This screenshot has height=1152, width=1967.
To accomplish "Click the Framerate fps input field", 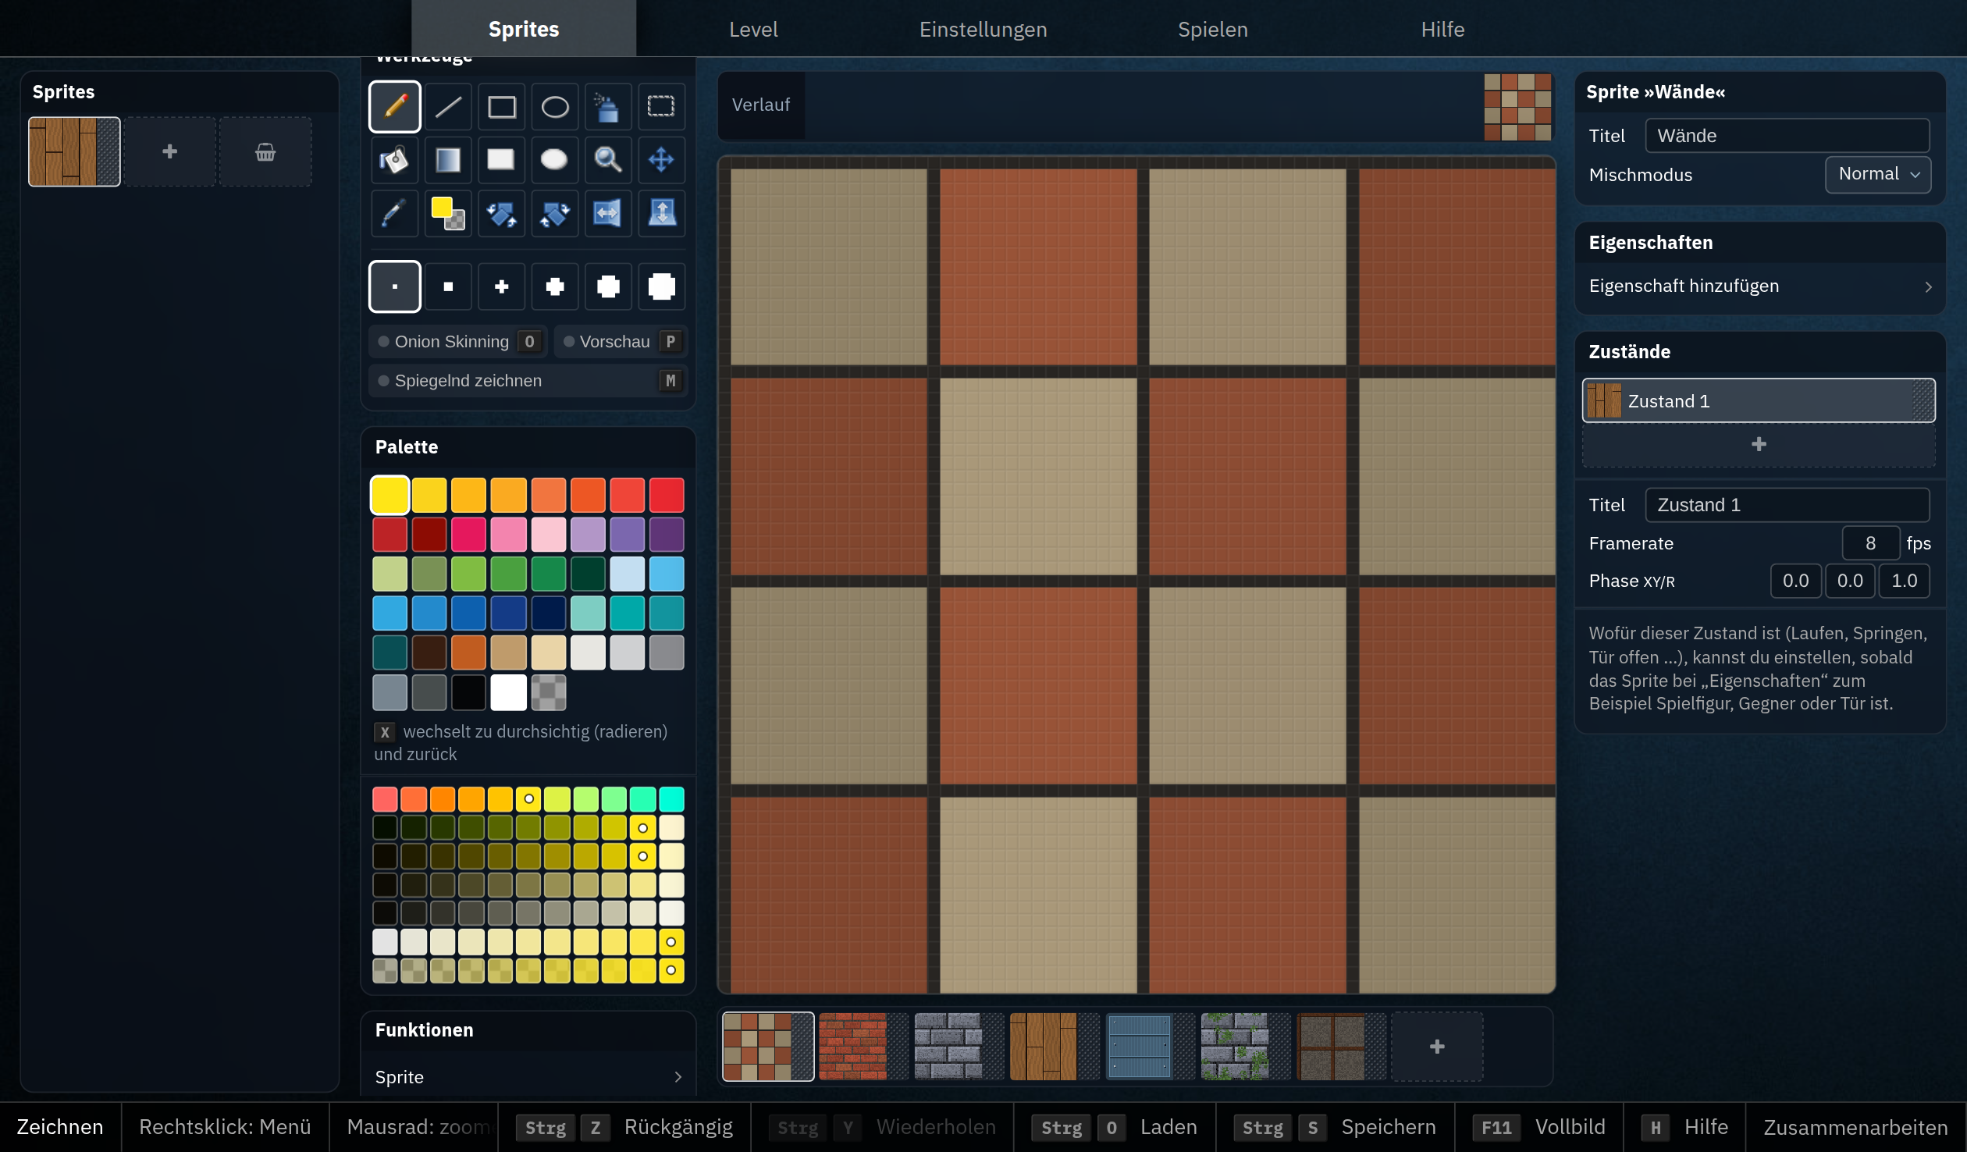I will [1870, 543].
